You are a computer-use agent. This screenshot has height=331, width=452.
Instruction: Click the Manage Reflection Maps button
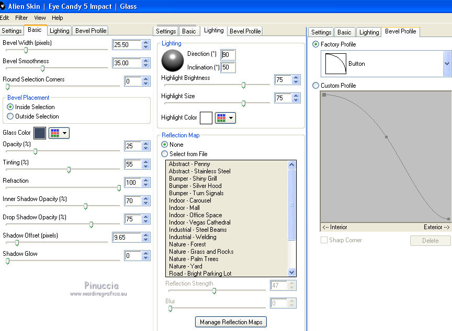231,322
